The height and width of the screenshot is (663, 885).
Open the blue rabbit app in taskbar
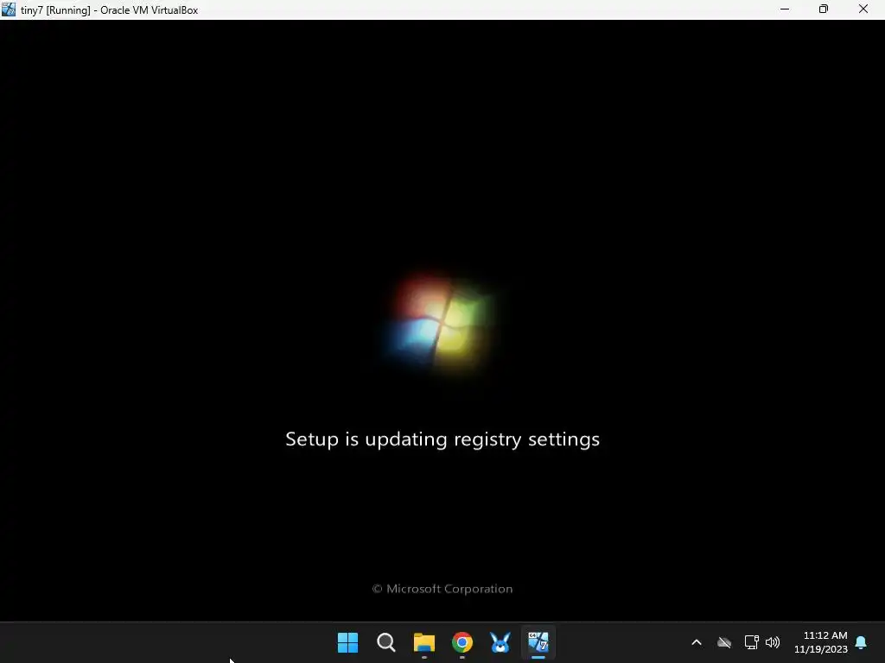[x=500, y=642]
